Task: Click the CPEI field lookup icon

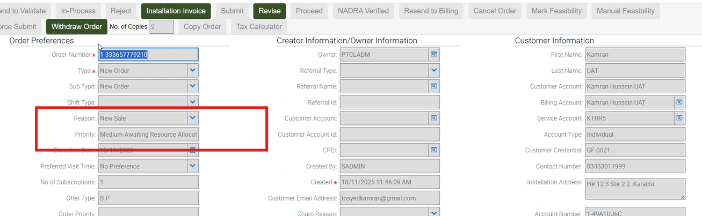Action: point(434,150)
